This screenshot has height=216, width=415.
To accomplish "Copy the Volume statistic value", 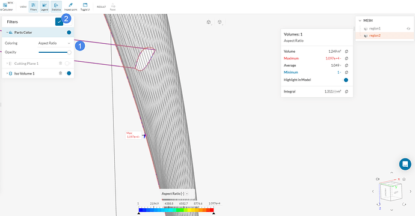I will point(346,52).
